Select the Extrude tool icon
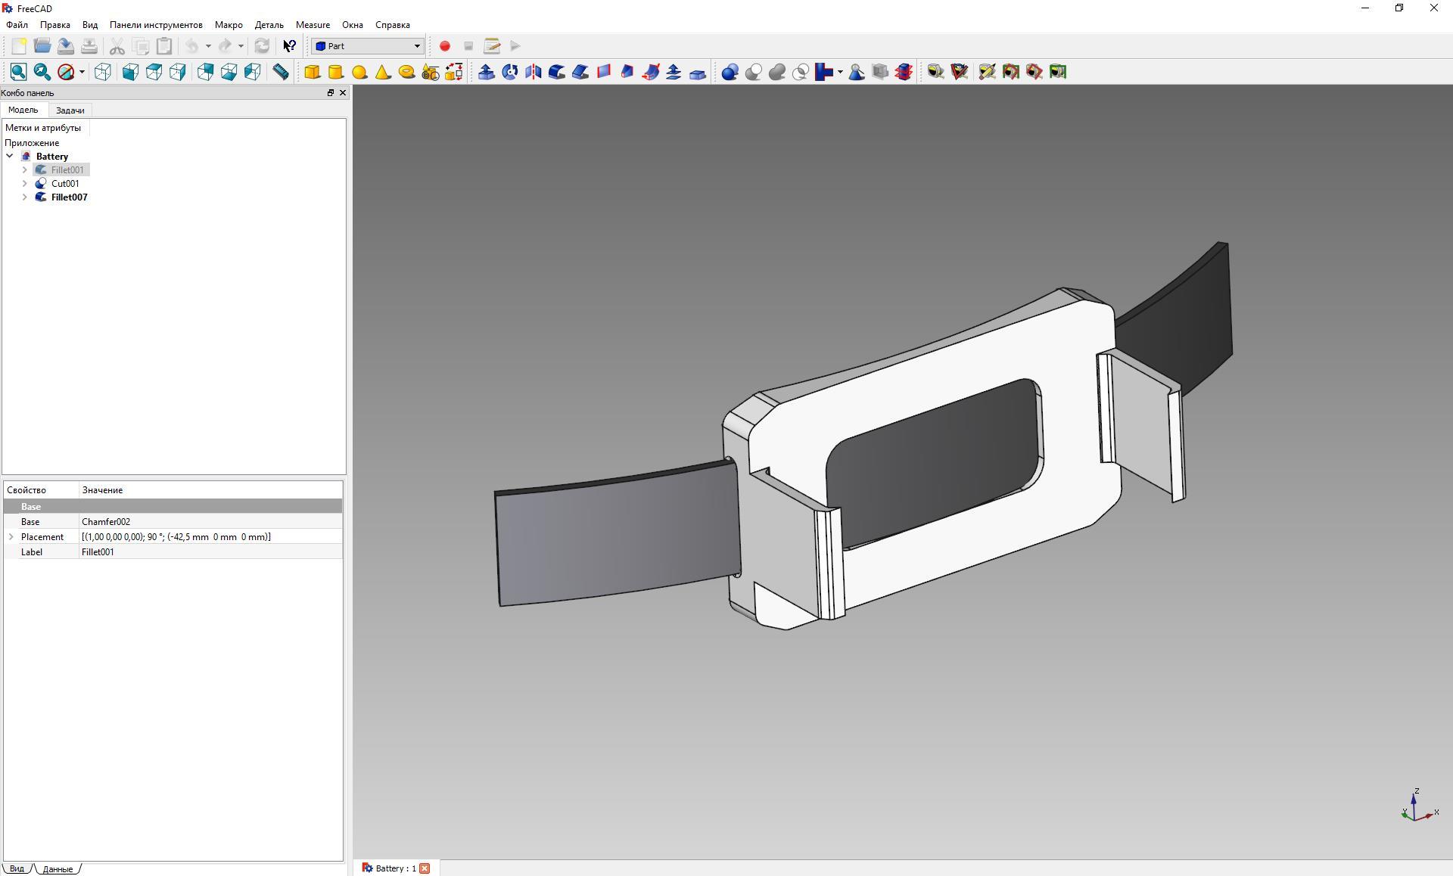Screen dimensions: 1453x876 point(487,72)
